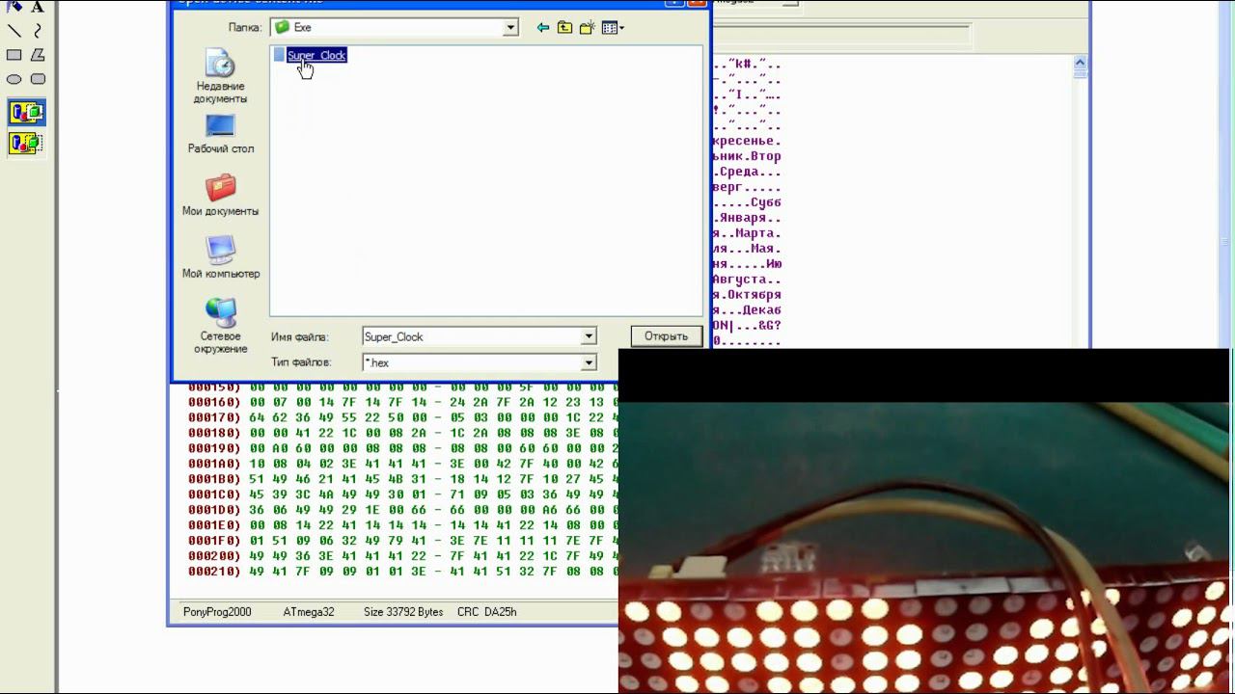Select the ellipse shape tool
The width and height of the screenshot is (1235, 694).
coord(14,79)
